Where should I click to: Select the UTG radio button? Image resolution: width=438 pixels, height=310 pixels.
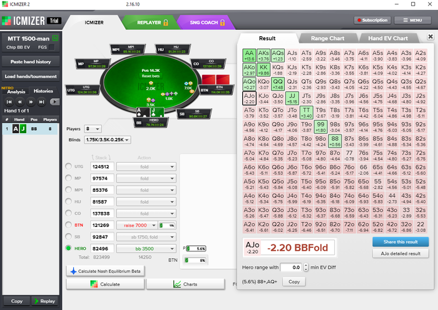click(x=68, y=166)
